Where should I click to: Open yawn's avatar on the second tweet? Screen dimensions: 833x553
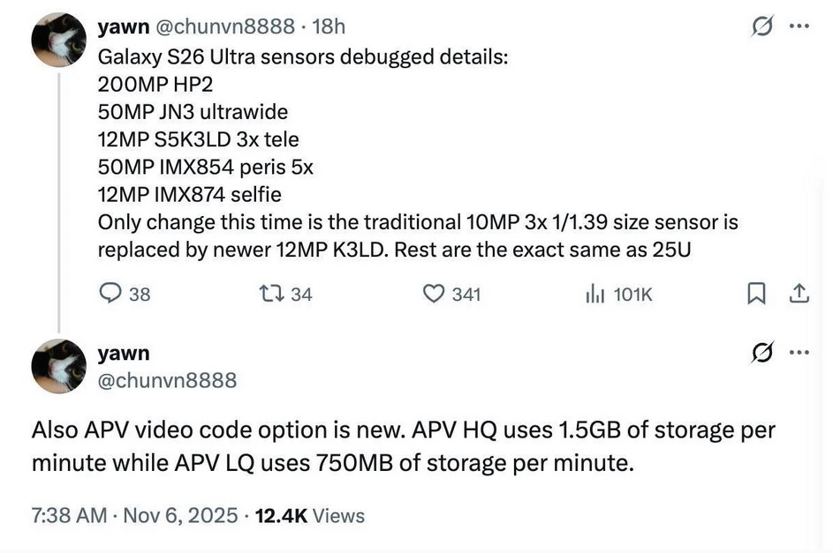[59, 366]
